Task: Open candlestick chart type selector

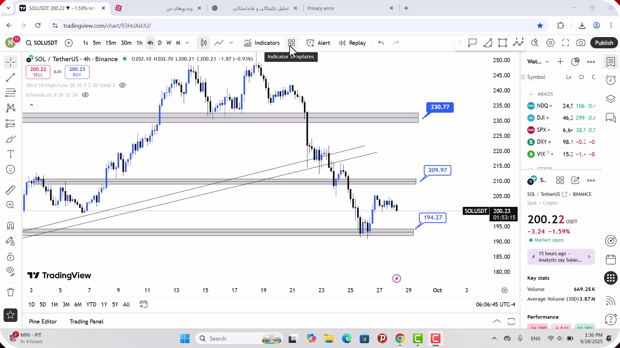Action: pyautogui.click(x=204, y=43)
